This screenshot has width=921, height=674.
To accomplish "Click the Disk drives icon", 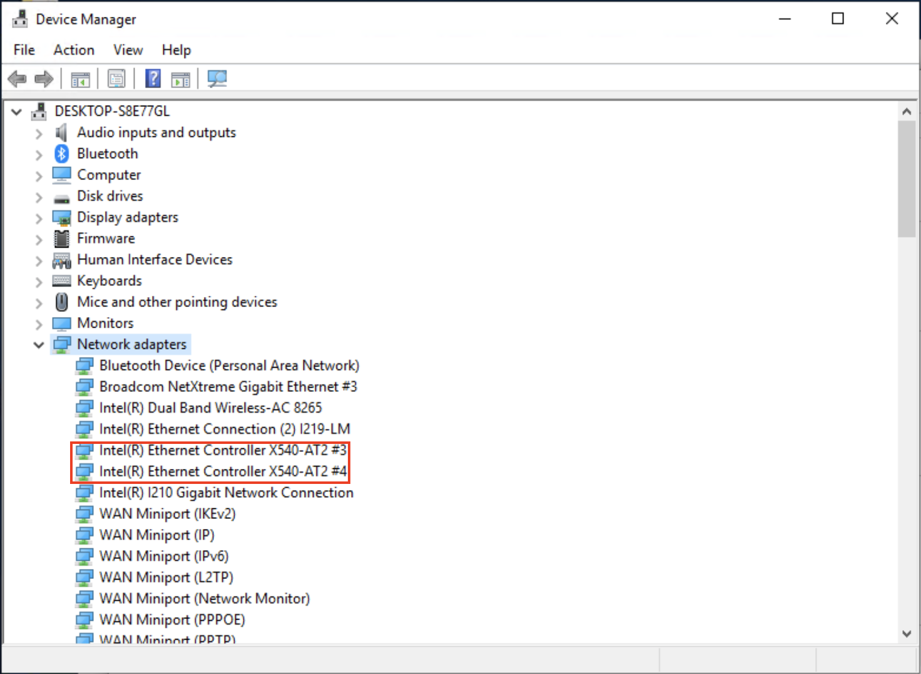I will [x=61, y=199].
